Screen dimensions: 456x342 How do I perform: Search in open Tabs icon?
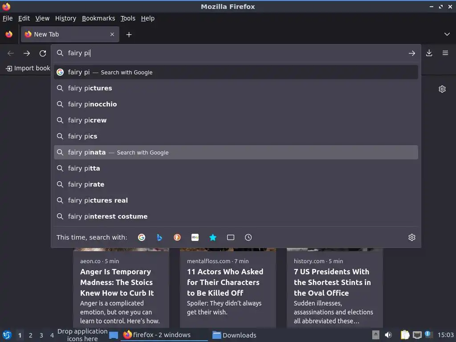pos(231,237)
